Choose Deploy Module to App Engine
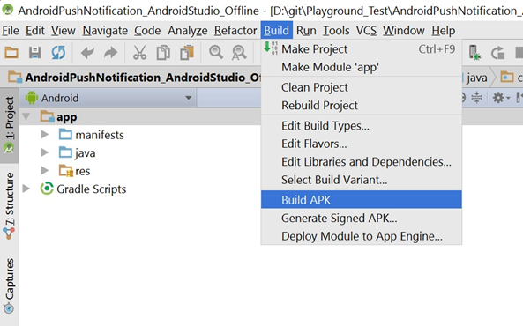The image size is (523, 326). [x=362, y=236]
